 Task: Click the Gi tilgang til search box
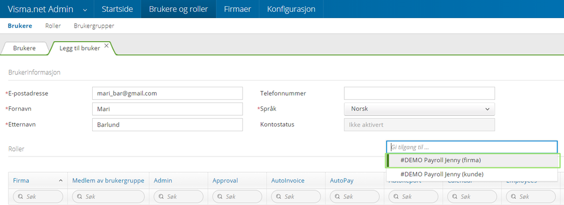(472, 147)
